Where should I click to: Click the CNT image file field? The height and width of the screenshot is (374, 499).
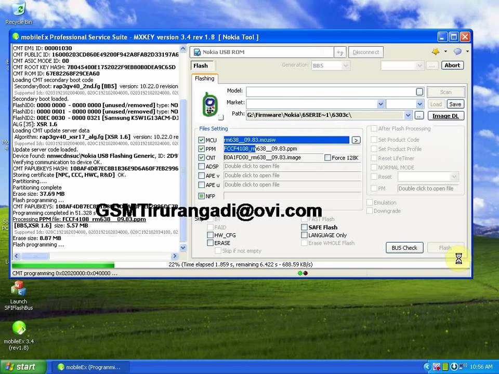273,158
